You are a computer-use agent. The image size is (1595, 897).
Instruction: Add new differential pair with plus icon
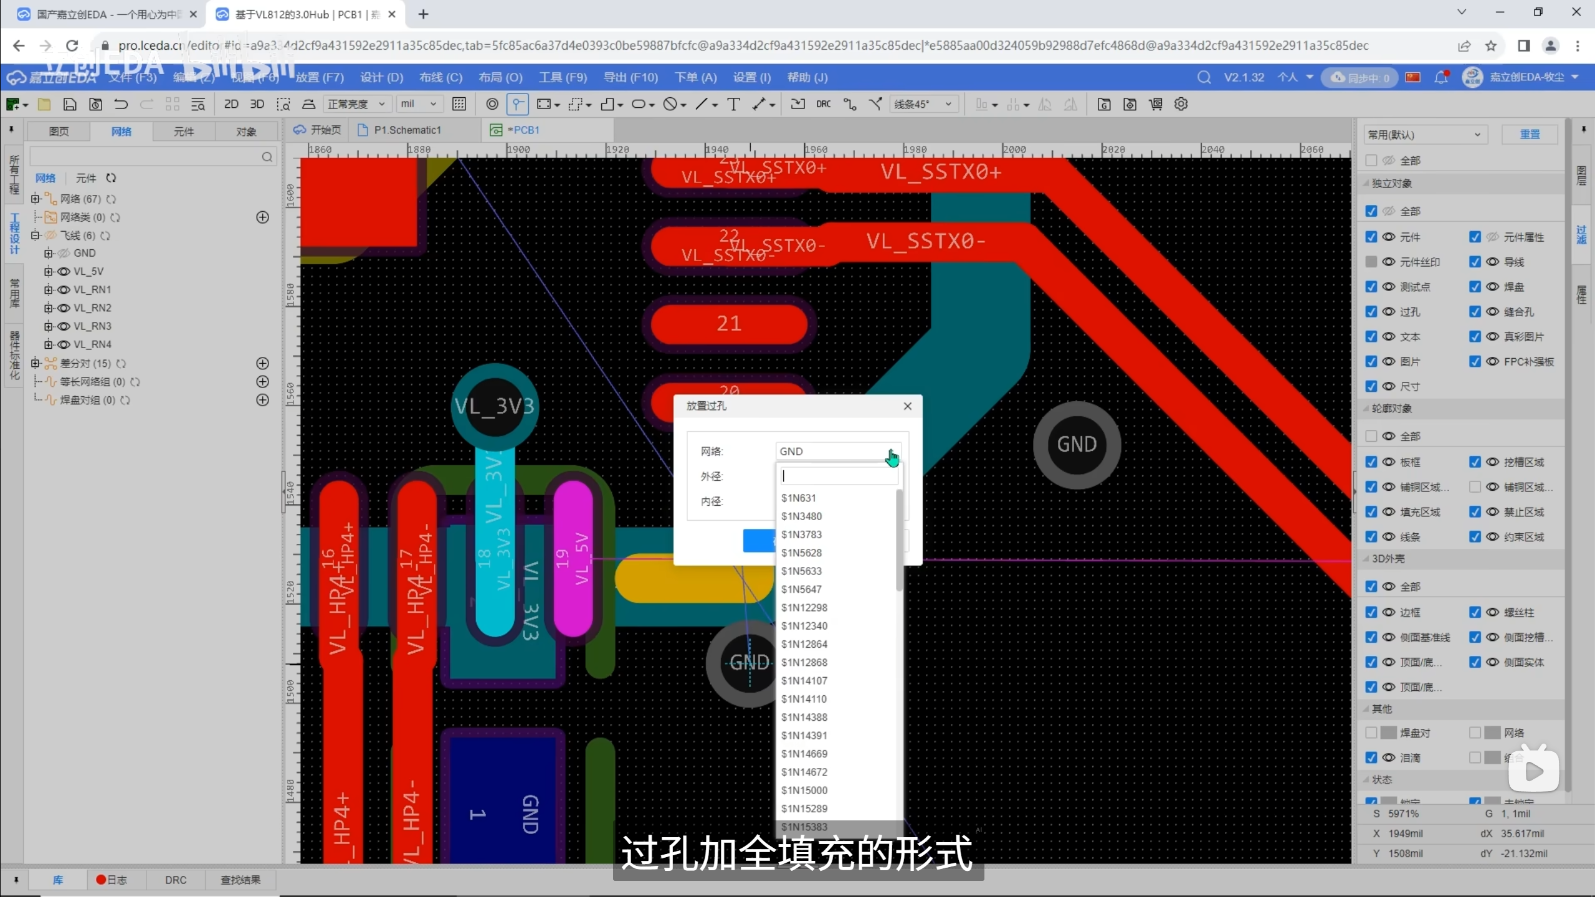tap(263, 363)
